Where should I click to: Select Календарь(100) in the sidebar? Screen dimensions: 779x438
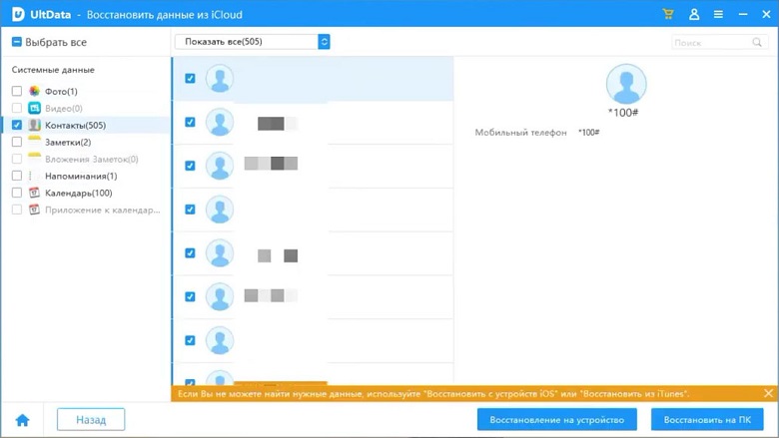(79, 193)
